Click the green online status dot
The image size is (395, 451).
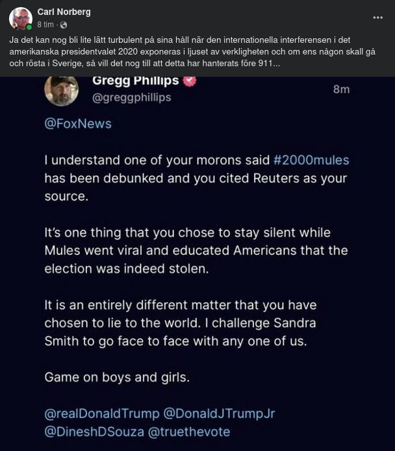(29, 27)
